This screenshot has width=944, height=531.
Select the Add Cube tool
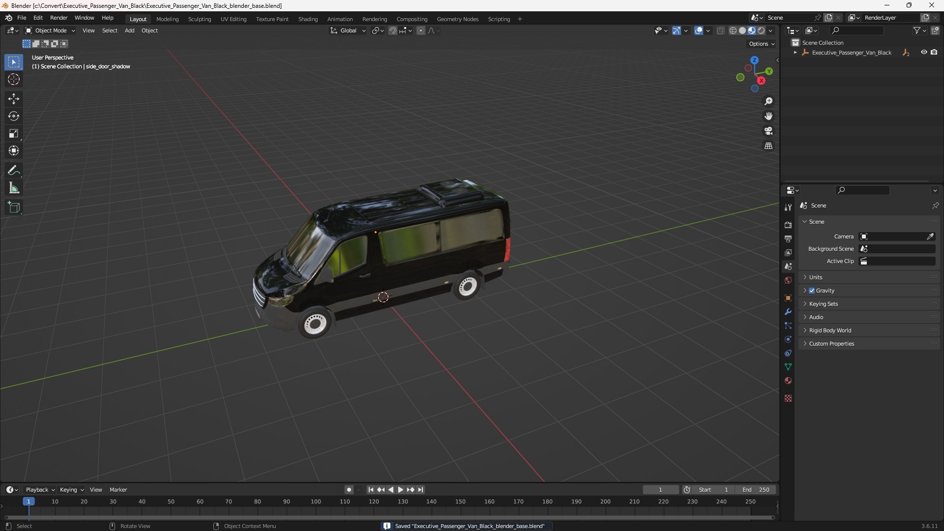(14, 207)
